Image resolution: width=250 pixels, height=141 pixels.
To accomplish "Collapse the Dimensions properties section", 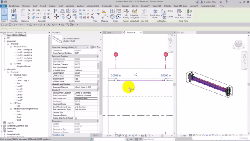I will [98, 121].
